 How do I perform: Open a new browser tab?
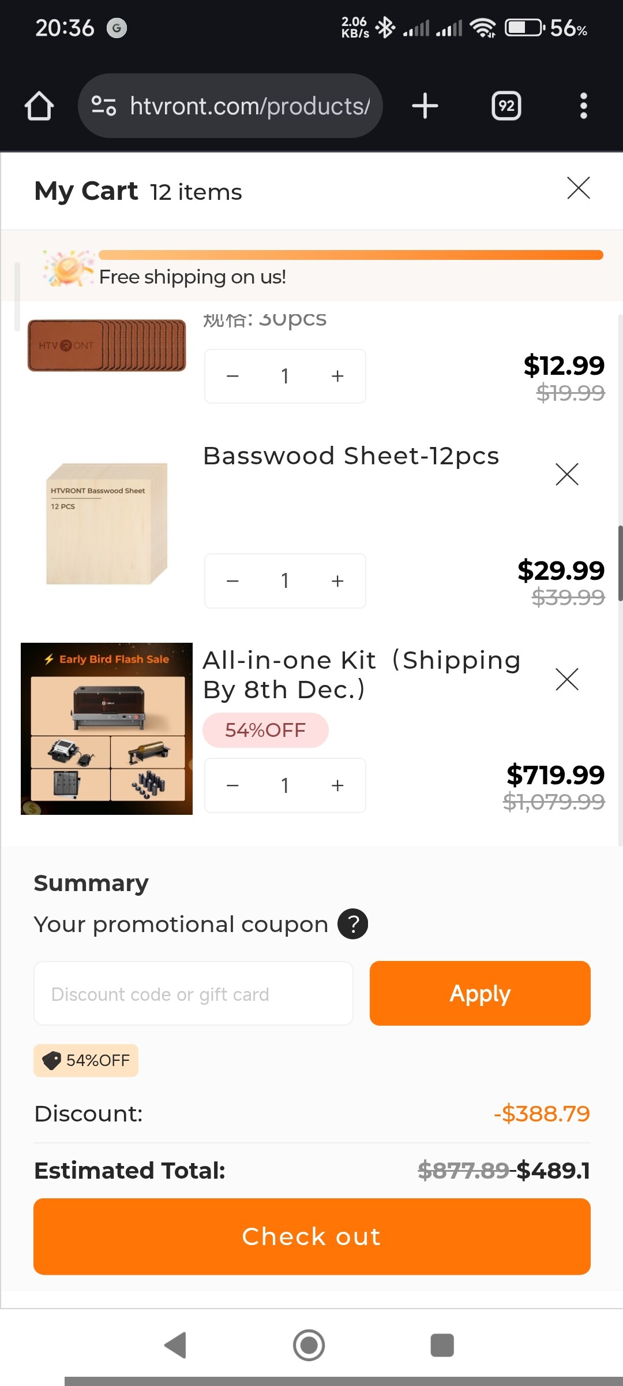tap(425, 106)
